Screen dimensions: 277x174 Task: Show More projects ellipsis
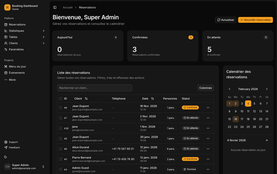click(6, 80)
